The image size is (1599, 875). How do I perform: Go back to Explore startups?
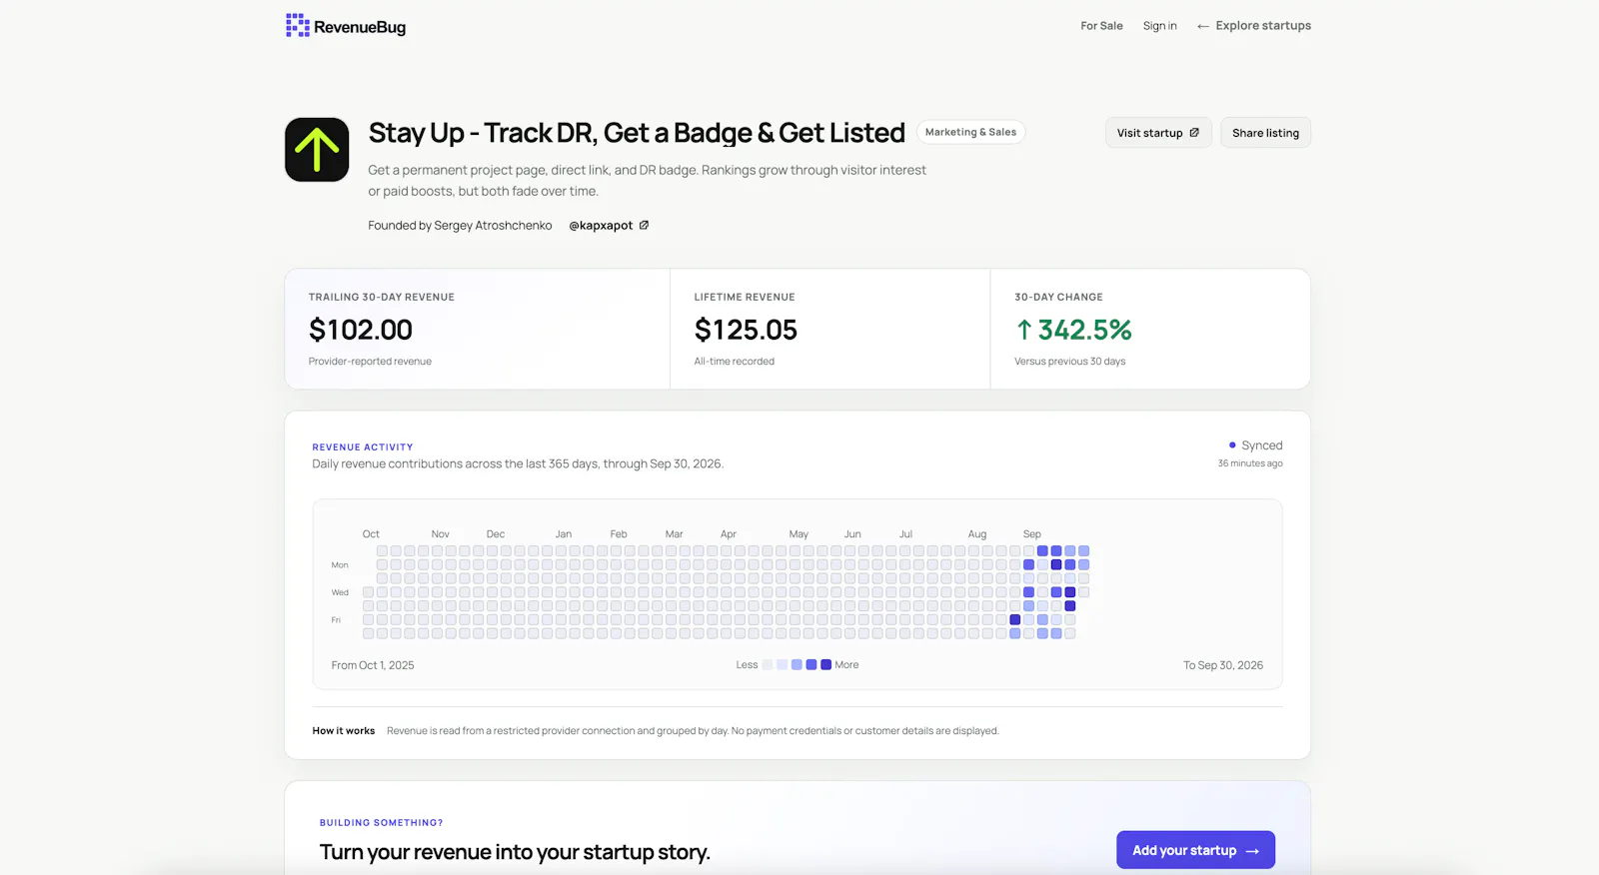click(x=1254, y=26)
